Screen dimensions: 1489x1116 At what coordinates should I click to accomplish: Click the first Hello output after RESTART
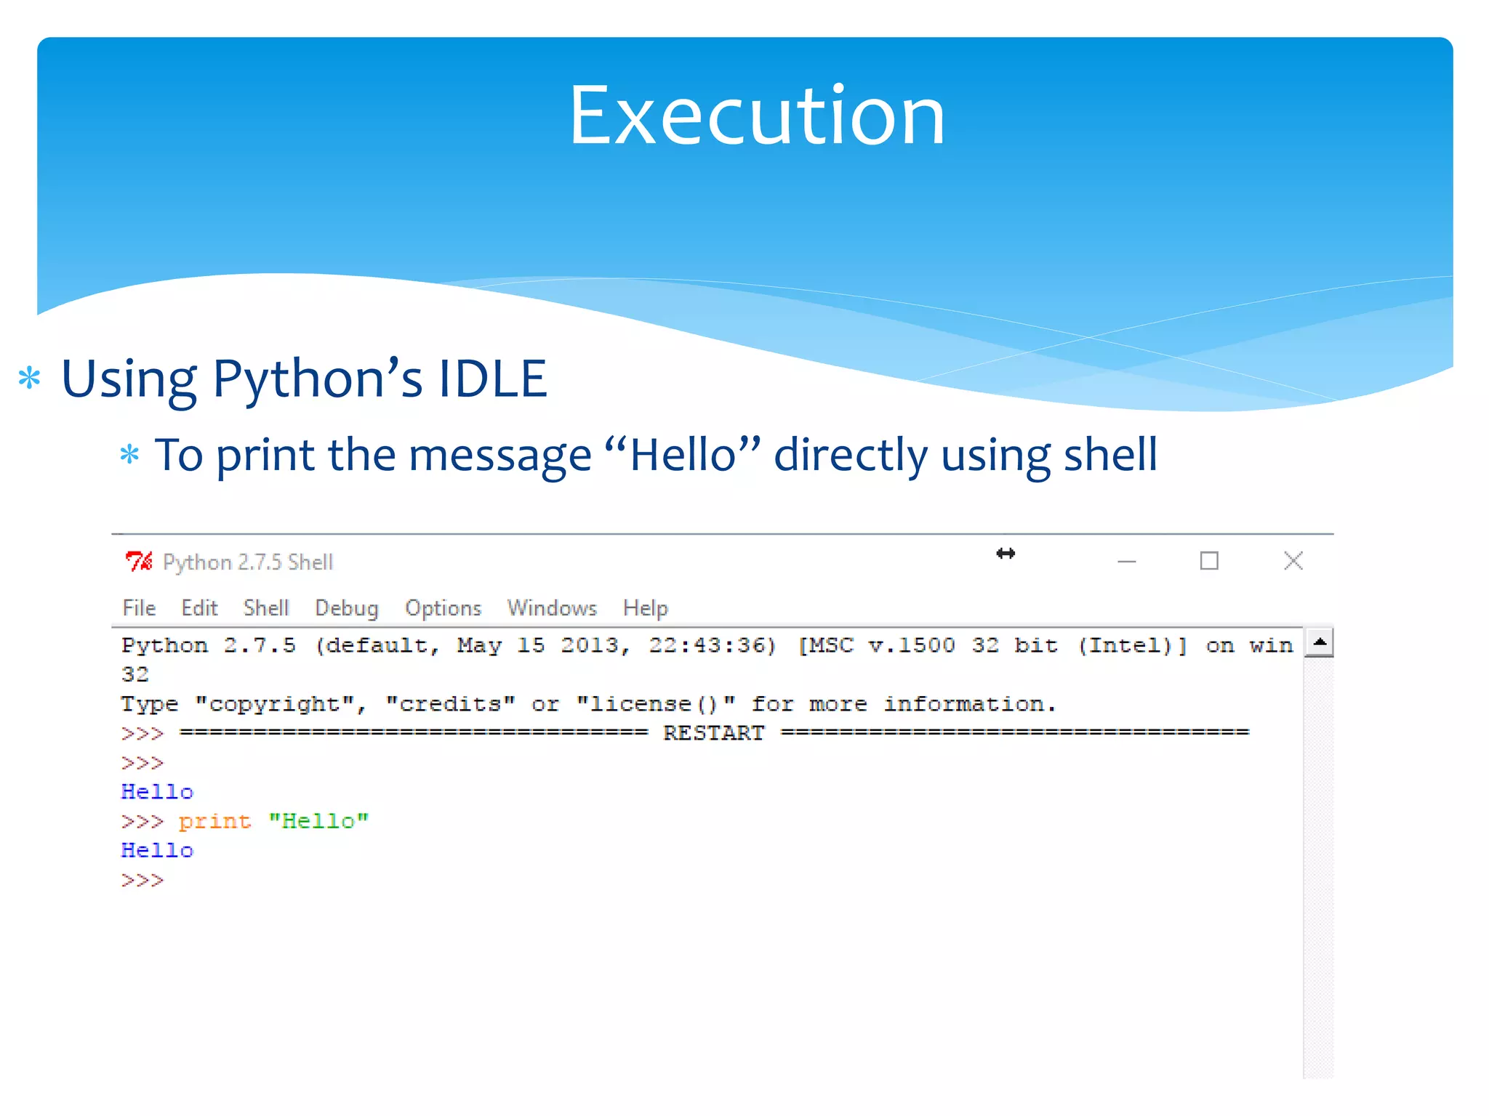tap(157, 791)
